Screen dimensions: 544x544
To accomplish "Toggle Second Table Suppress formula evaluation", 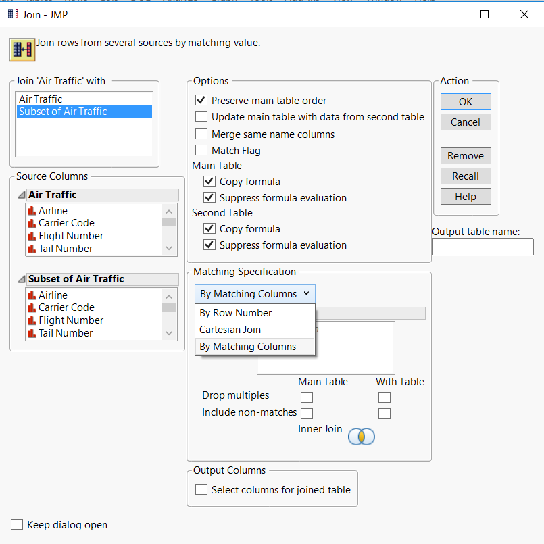I will (x=209, y=245).
